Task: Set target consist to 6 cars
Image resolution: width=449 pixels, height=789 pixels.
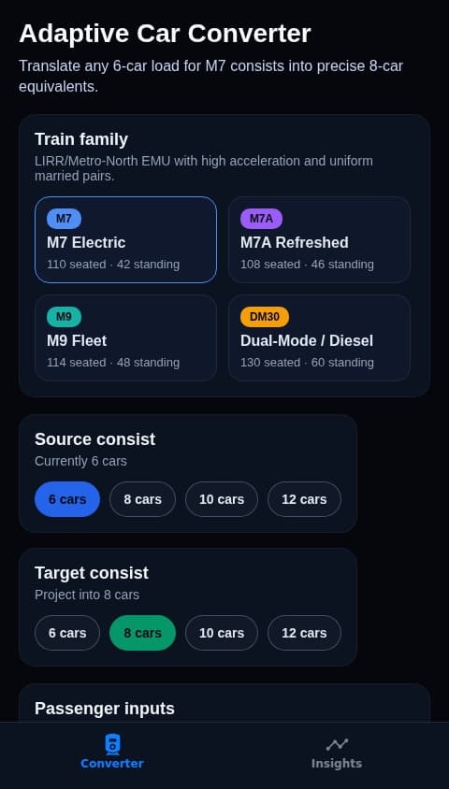Action: (x=67, y=633)
